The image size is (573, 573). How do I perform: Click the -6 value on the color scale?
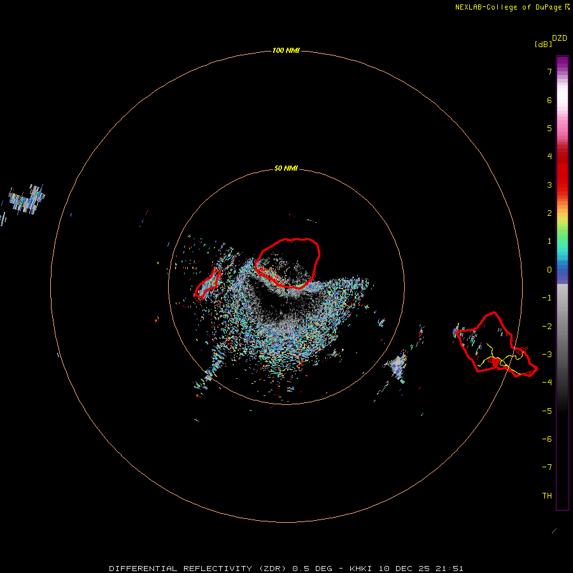(547, 439)
